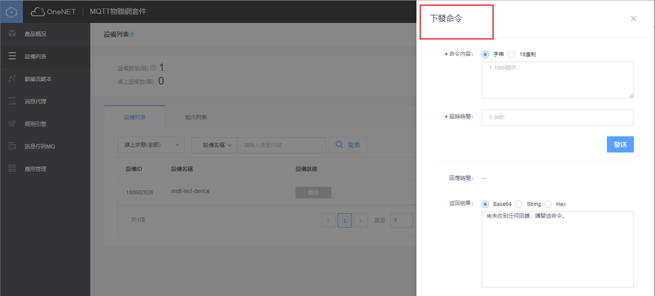Select the 字串 command content radio
The width and height of the screenshot is (655, 296).
(485, 54)
